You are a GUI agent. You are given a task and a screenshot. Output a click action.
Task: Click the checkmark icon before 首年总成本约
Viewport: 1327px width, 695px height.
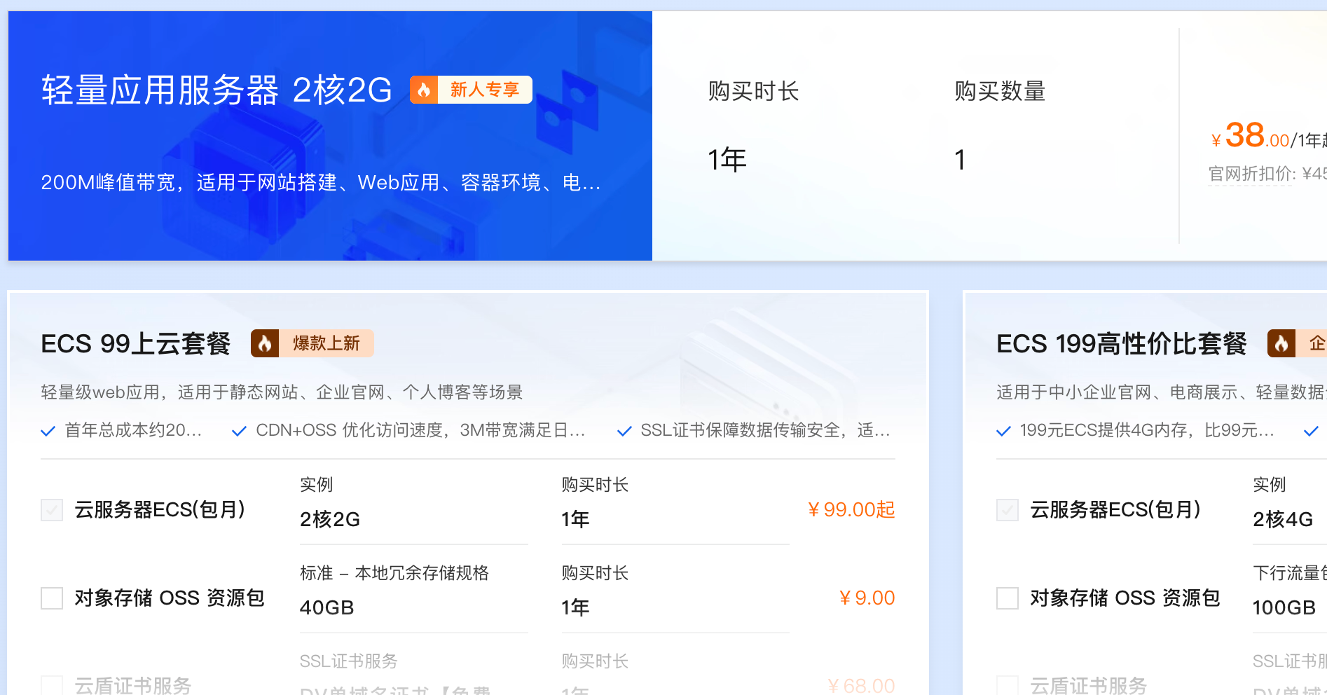48,431
